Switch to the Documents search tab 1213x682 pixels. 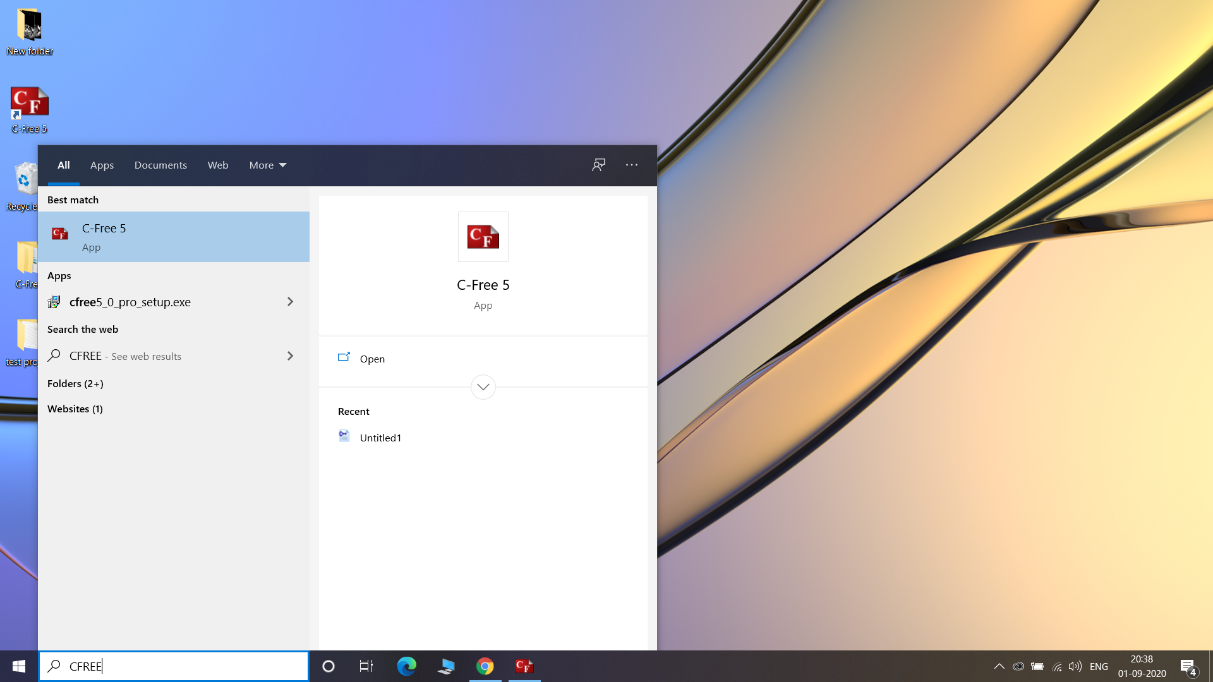tap(160, 165)
